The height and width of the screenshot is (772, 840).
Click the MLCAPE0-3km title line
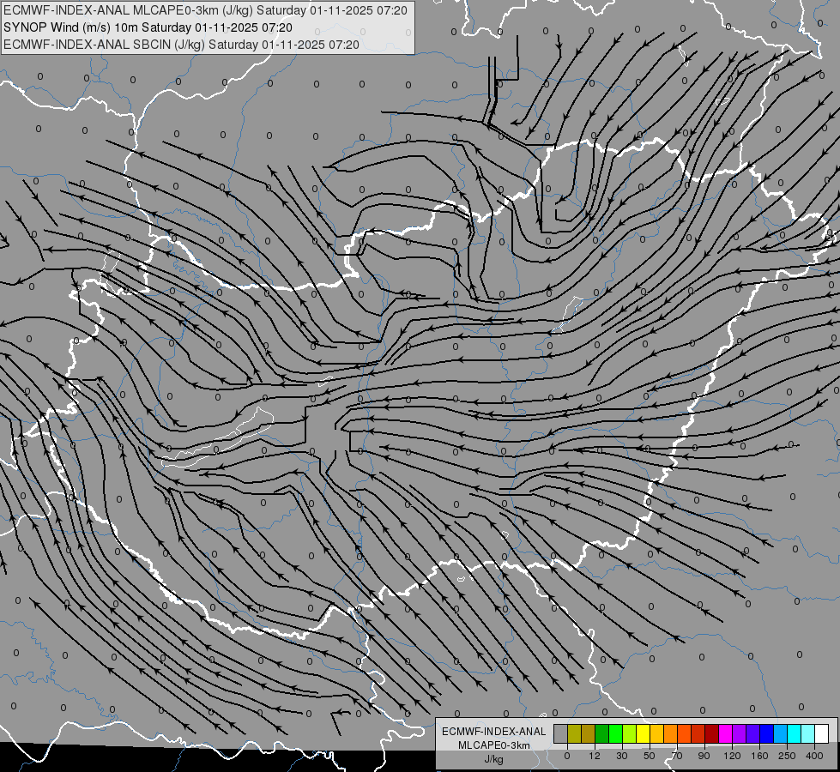tap(205, 10)
